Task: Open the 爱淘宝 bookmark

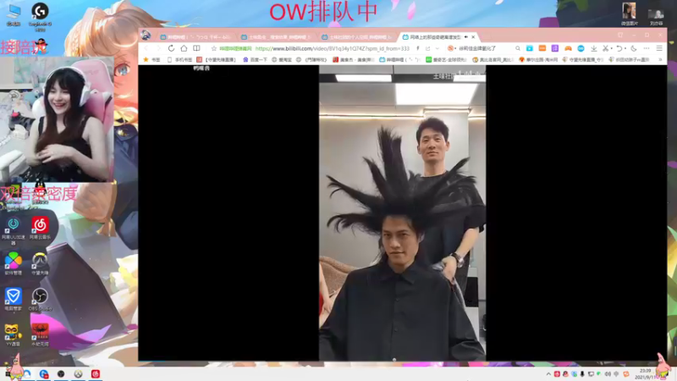Action: (282, 59)
